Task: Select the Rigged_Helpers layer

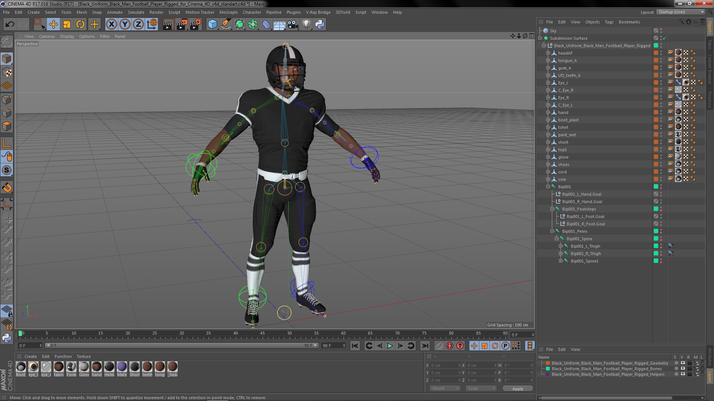Action: [x=608, y=374]
